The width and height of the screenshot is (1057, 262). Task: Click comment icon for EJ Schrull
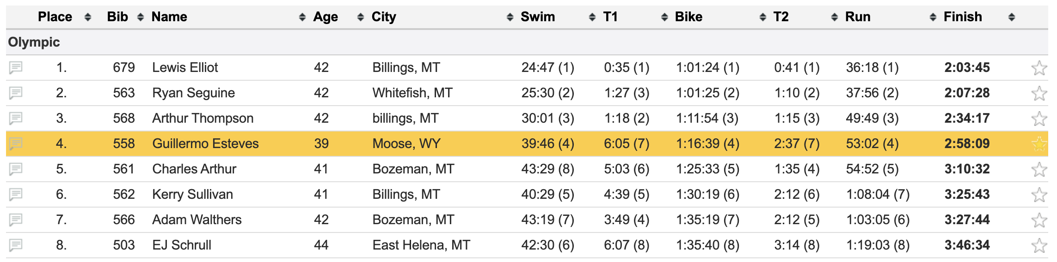(x=16, y=245)
